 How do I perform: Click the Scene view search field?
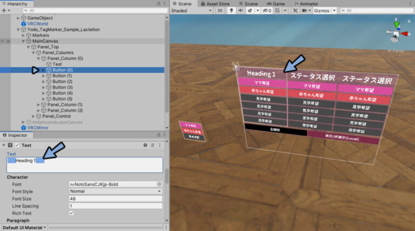point(376,11)
